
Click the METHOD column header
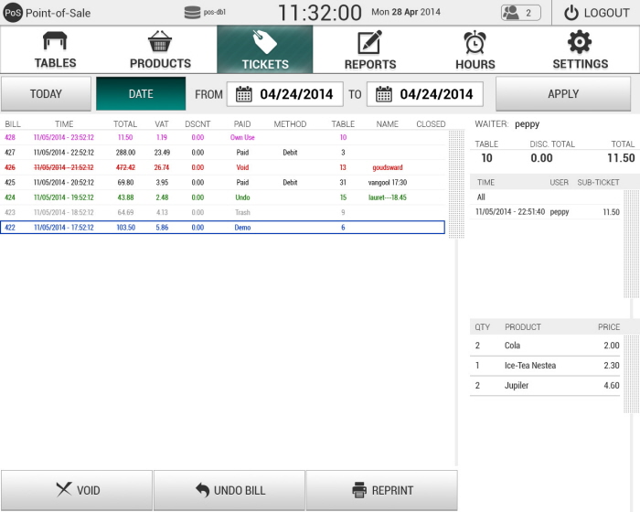(x=290, y=124)
